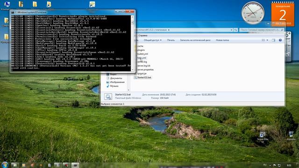299x168 pixels.
Task: Expand the breadcrumb arrow after folder name
Action: click(x=169, y=30)
